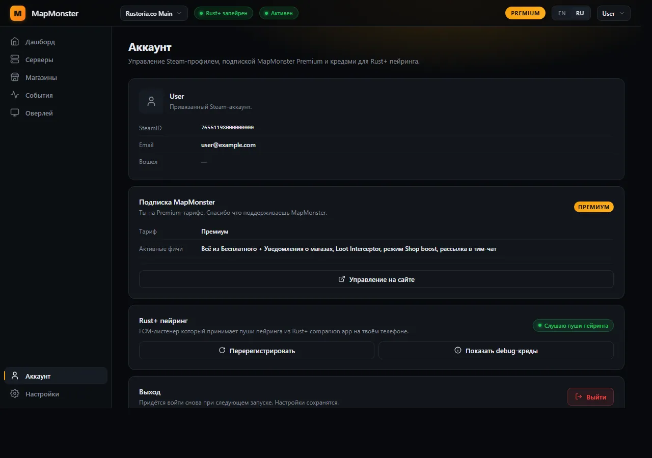
Task: Click the email user@example.com
Action: pos(228,145)
